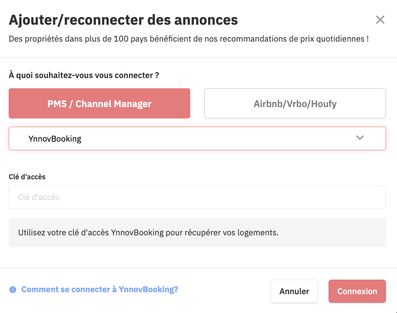Click the placeholder text Clé d'accès
The width and height of the screenshot is (397, 313).
39,197
